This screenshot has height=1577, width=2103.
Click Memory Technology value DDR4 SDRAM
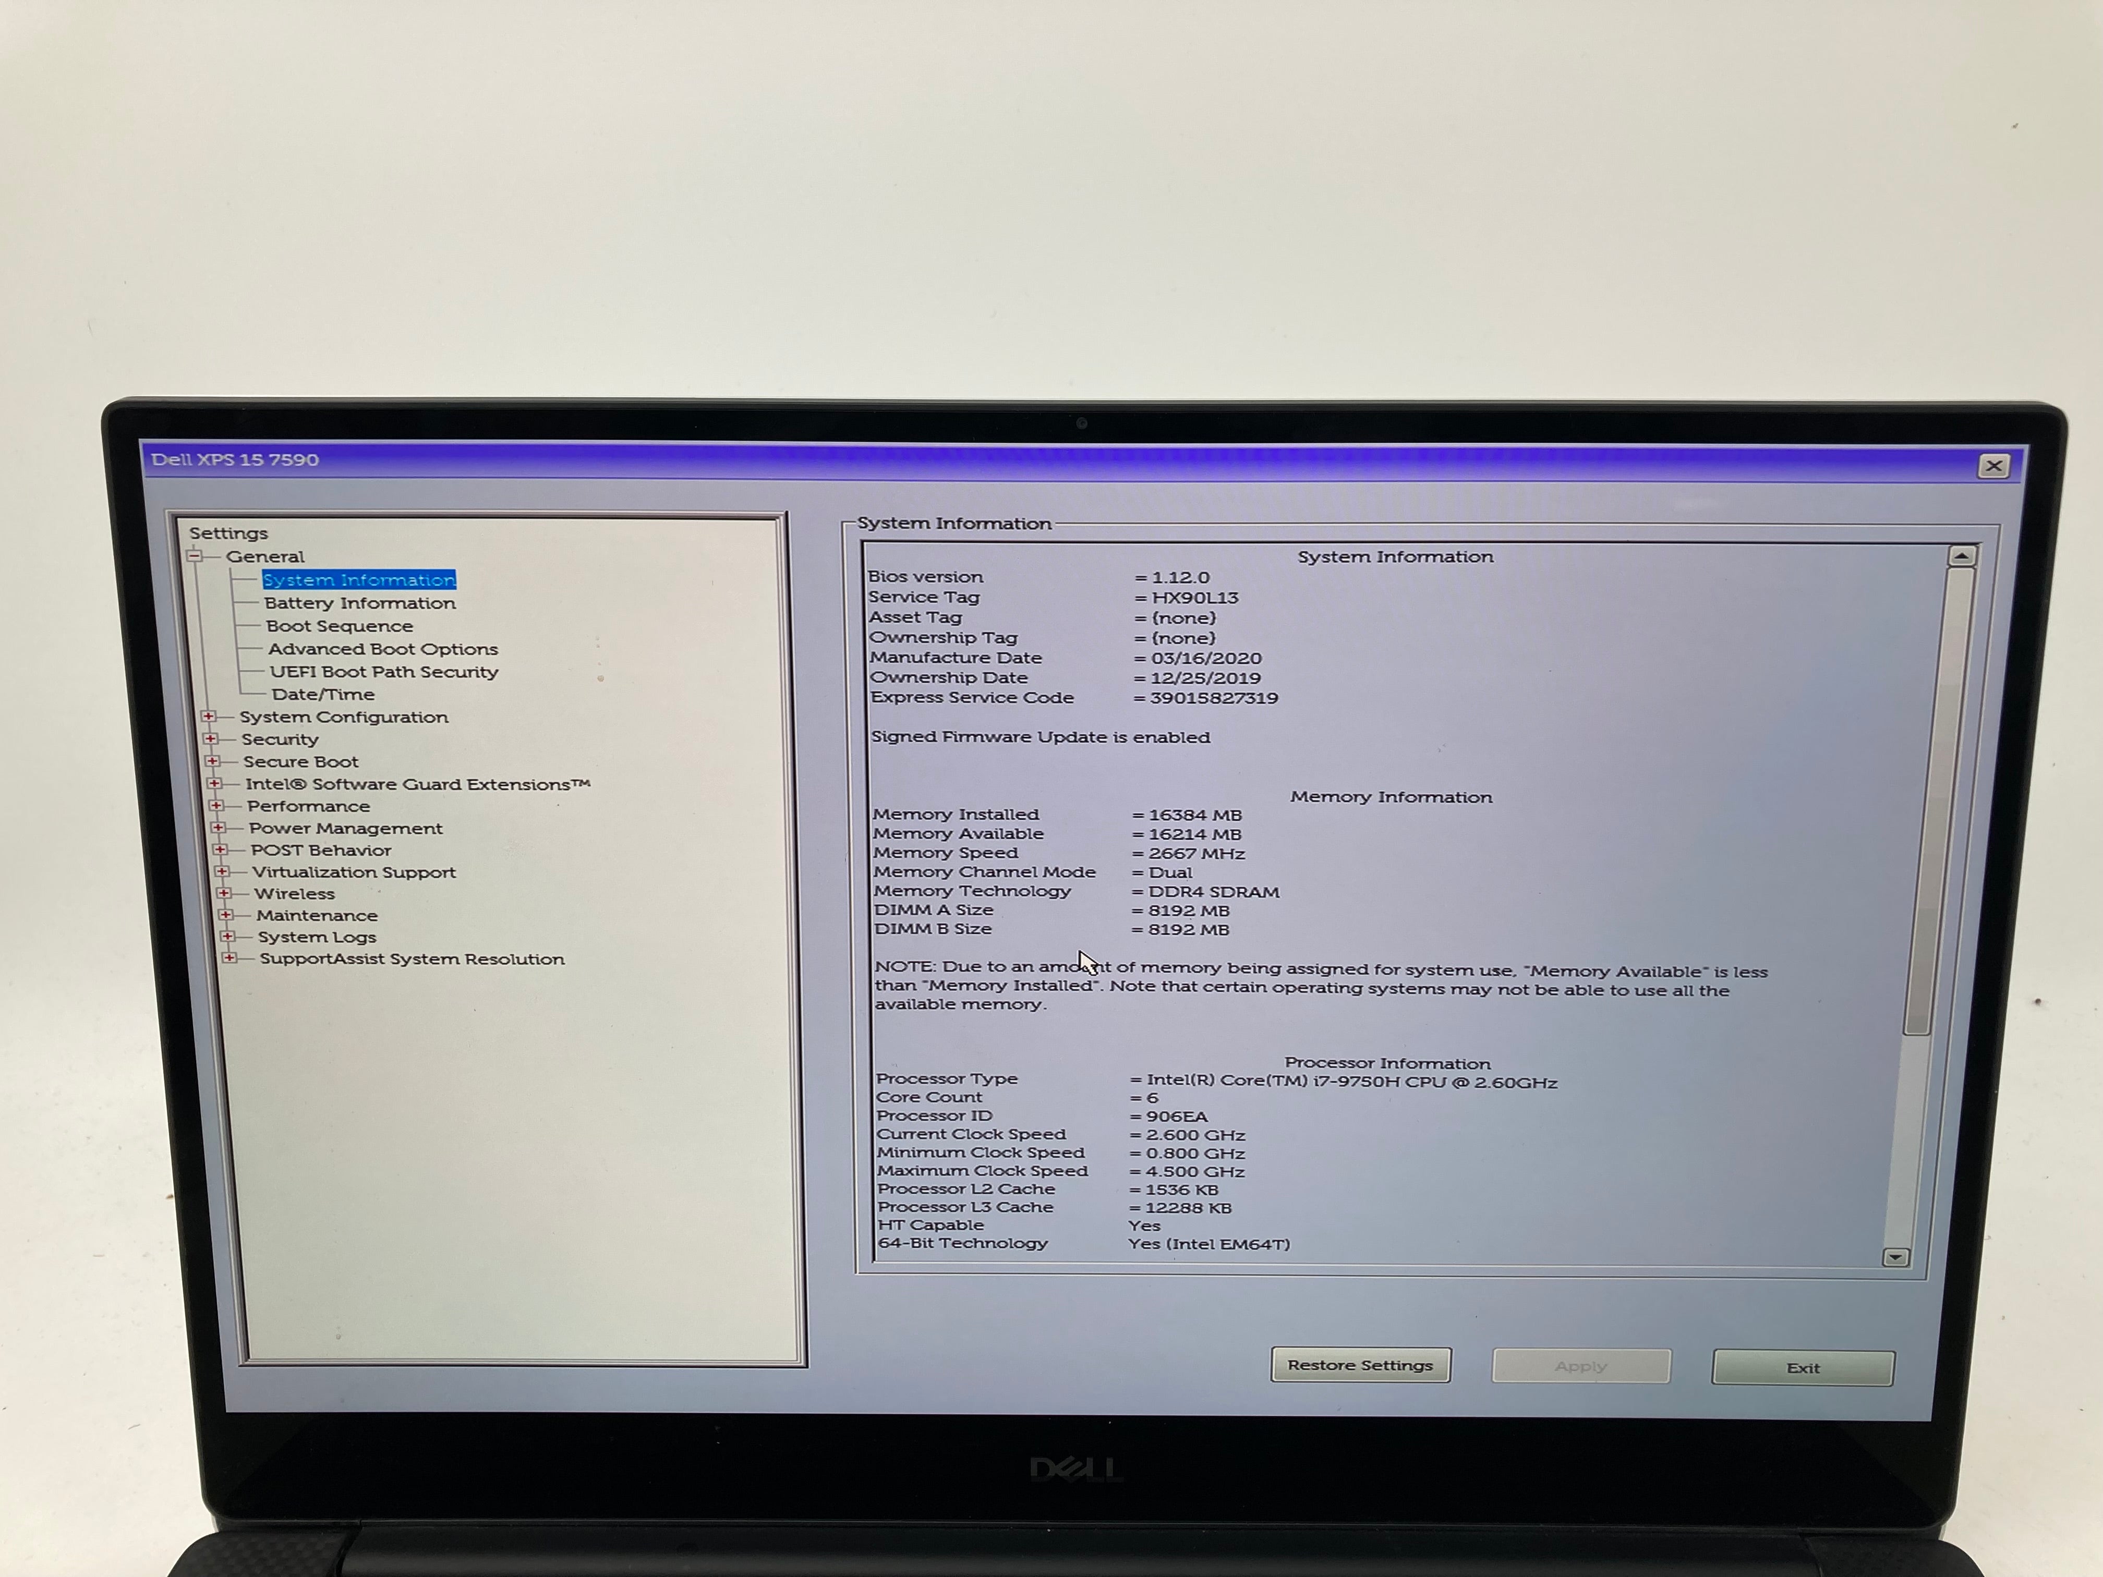1214,892
